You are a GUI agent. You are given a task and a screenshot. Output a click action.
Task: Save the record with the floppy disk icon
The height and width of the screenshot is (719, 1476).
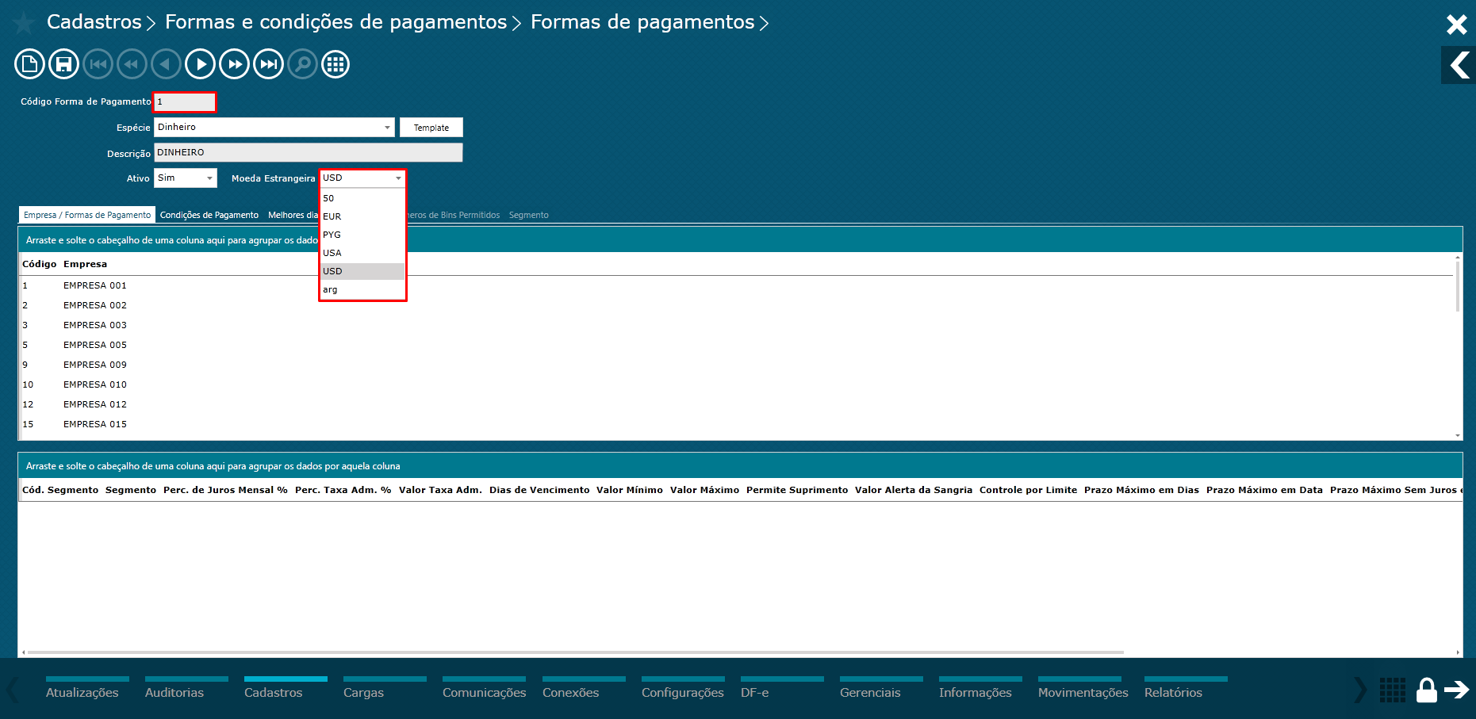(x=63, y=64)
